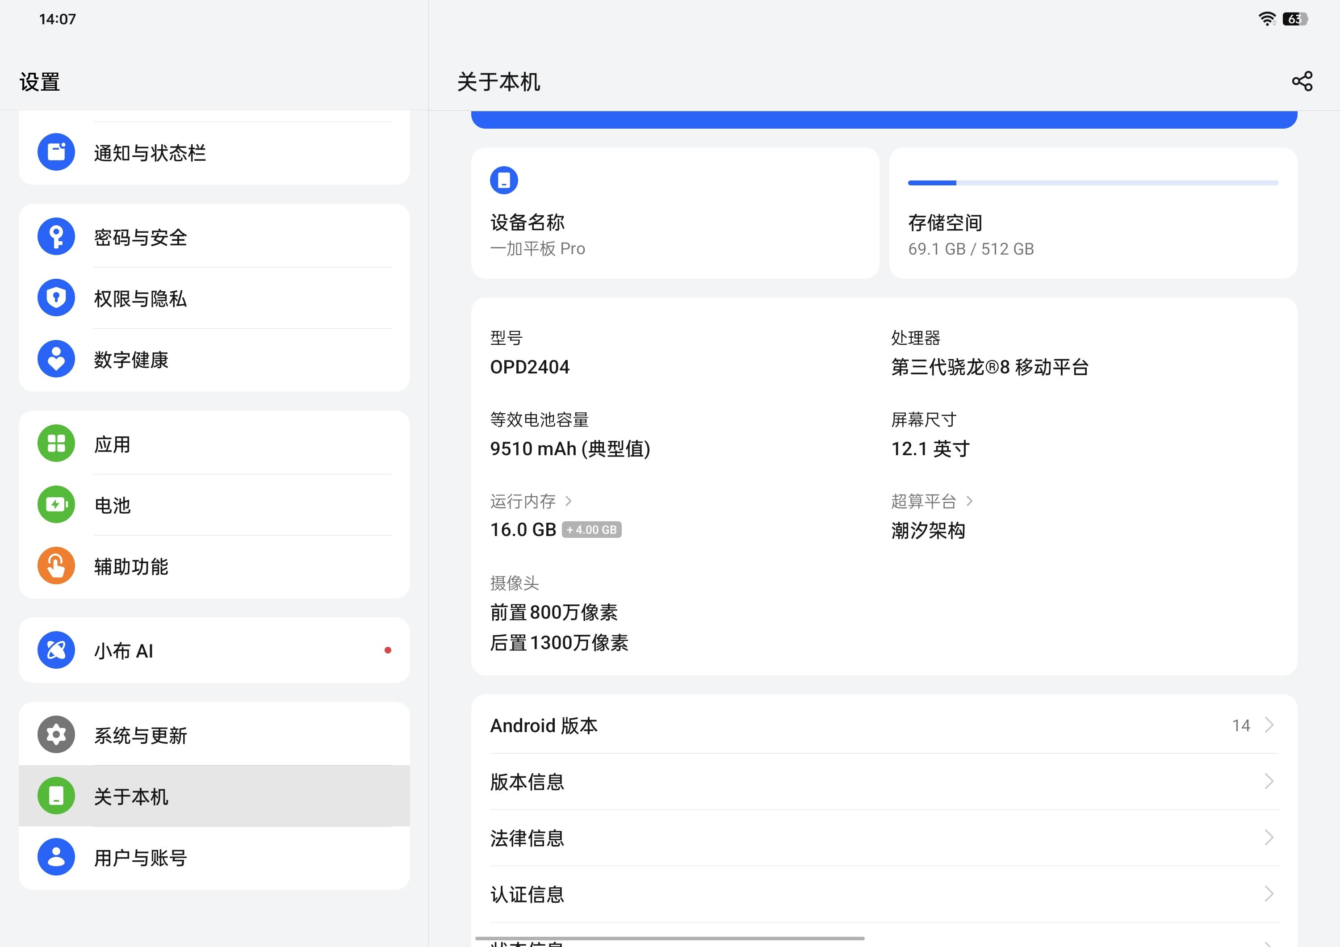The image size is (1340, 947).
Task: Tap the green 关于本机 device icon
Action: coord(56,796)
